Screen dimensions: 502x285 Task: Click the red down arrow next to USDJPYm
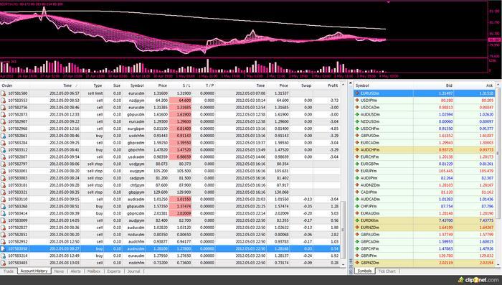pos(357,101)
